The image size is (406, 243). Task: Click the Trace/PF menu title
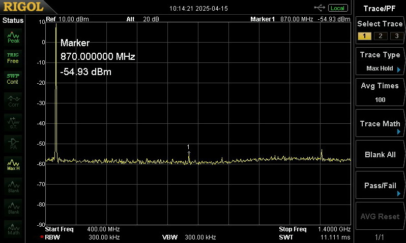pos(380,9)
